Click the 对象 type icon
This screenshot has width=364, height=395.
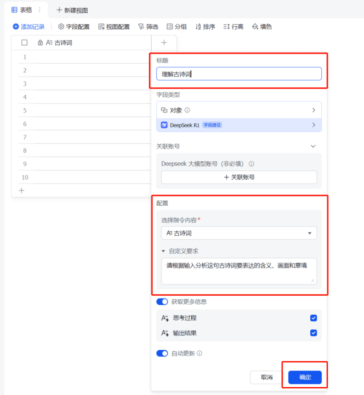coord(164,110)
